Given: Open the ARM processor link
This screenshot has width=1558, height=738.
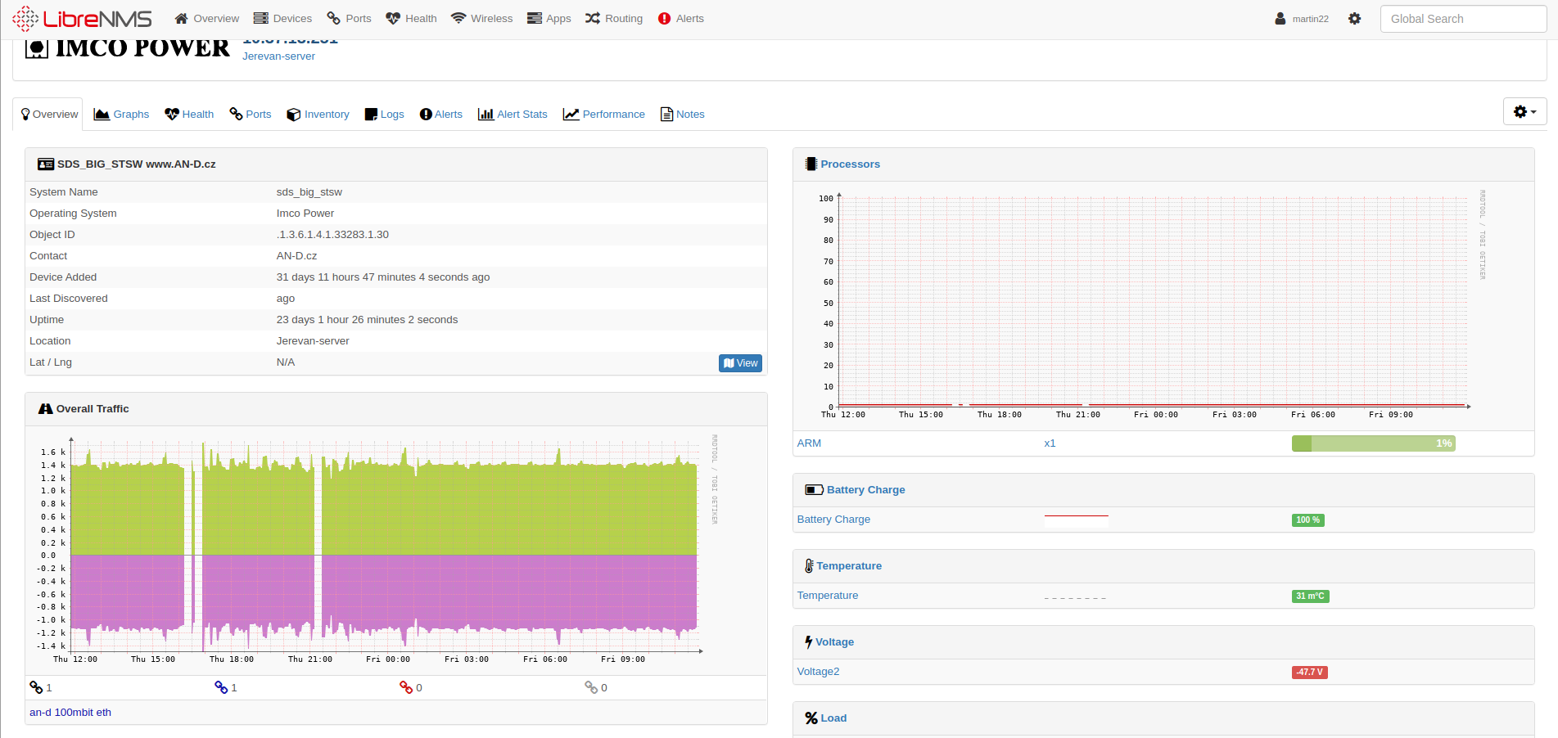Looking at the screenshot, I should 809,443.
